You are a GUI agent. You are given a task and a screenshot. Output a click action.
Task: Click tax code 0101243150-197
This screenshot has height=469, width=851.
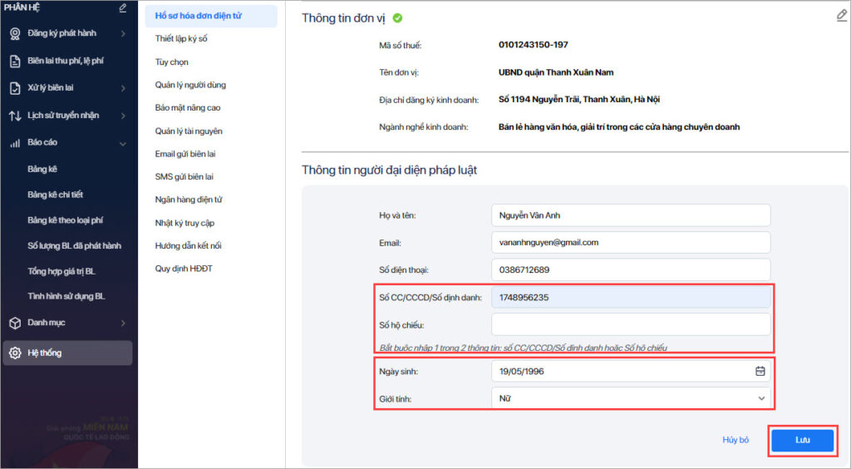tap(533, 45)
